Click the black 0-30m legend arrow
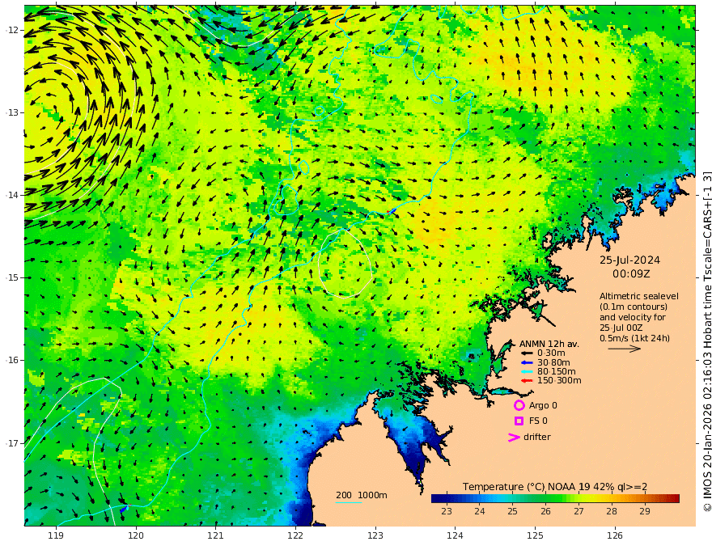The image size is (712, 550). 527,353
